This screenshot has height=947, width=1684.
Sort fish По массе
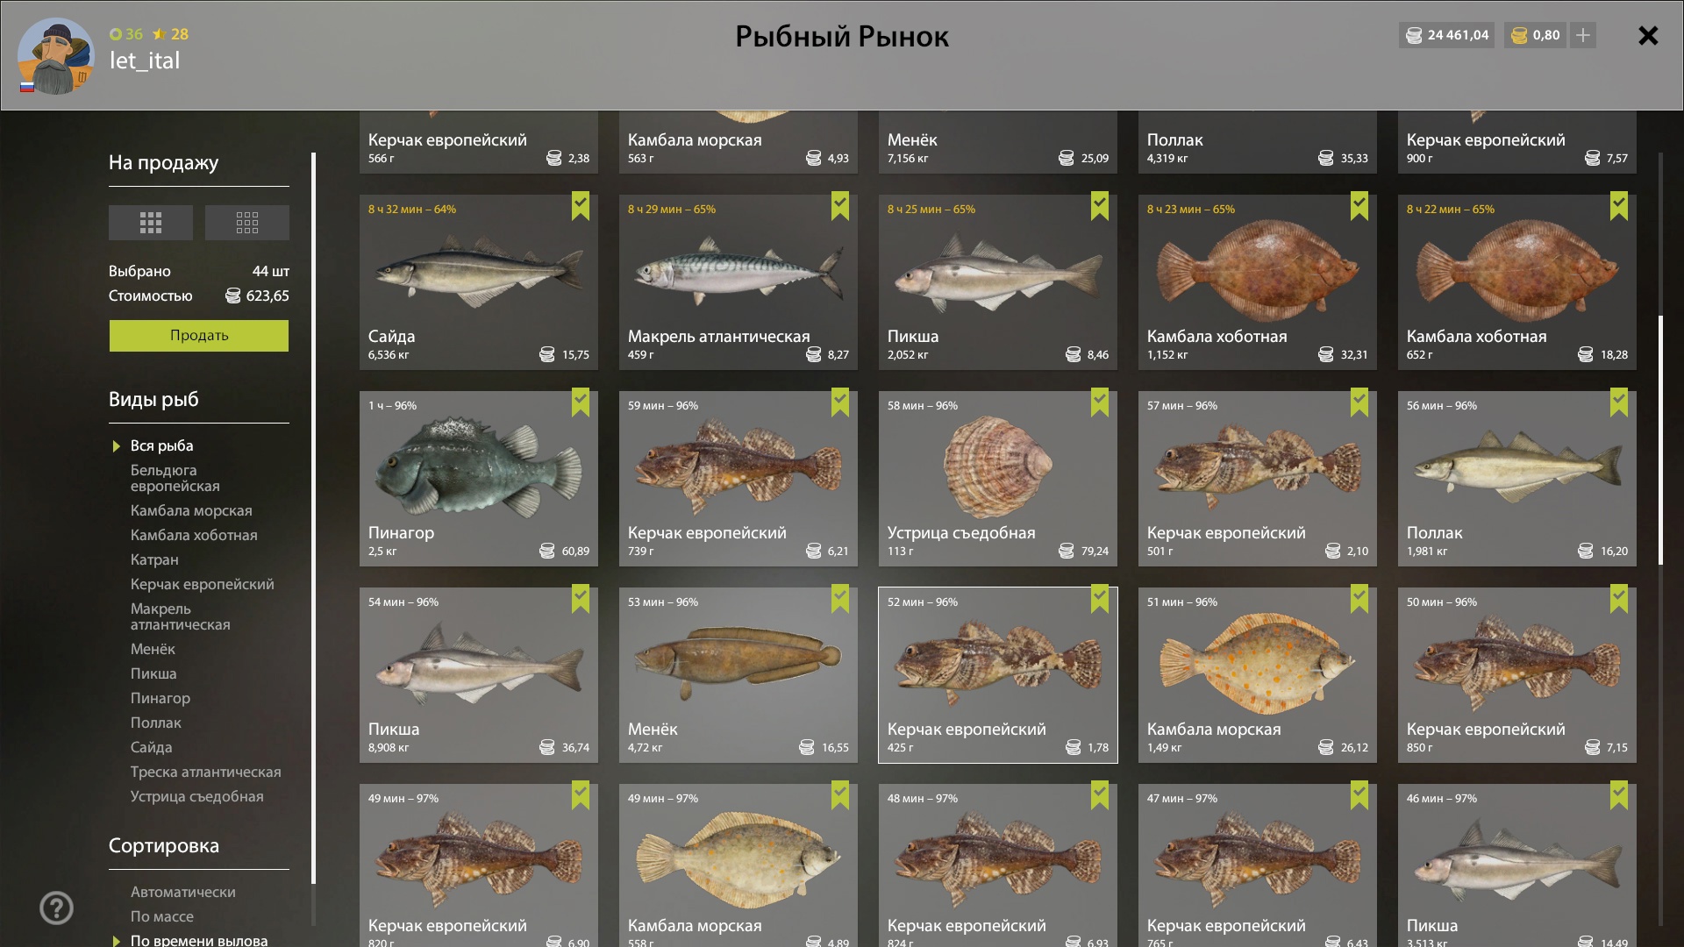coord(162,916)
